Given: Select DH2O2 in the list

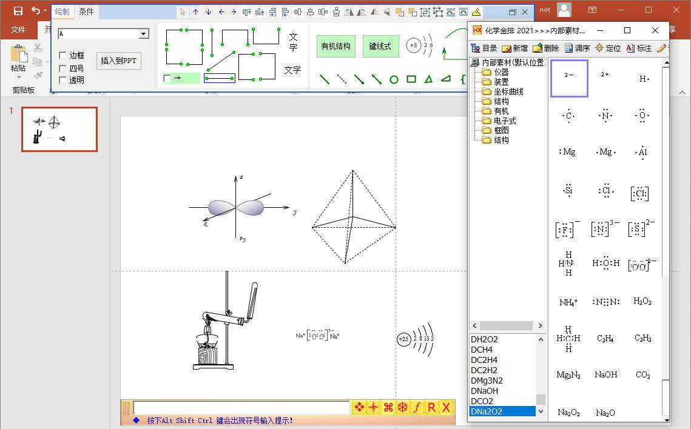Looking at the screenshot, I should click(x=503, y=339).
